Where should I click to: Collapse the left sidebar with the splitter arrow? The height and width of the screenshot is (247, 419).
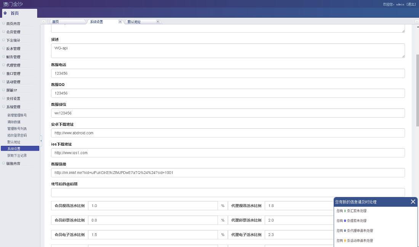tap(41, 142)
